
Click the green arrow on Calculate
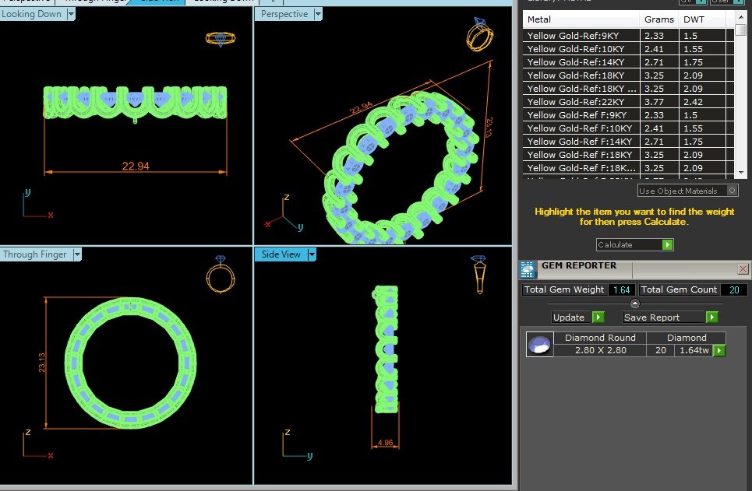click(x=667, y=245)
